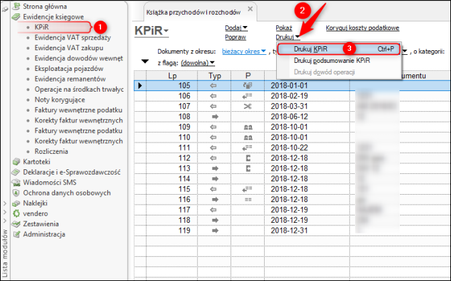This screenshot has height=281, width=451.
Task: Open Ewidencja remanentów in tree
Action: coord(70,79)
